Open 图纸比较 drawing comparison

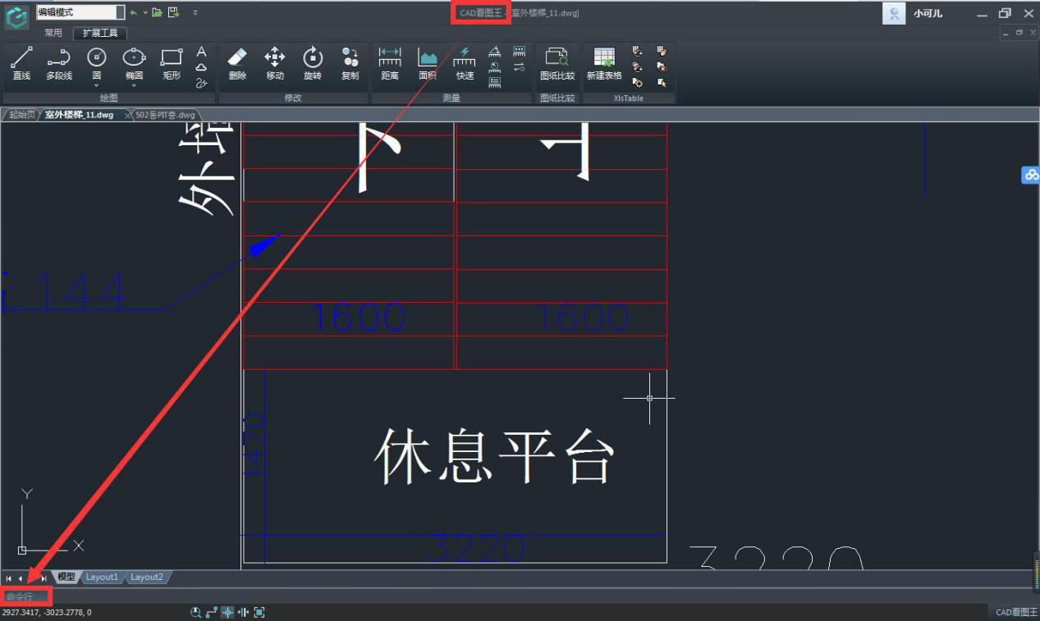coord(557,64)
